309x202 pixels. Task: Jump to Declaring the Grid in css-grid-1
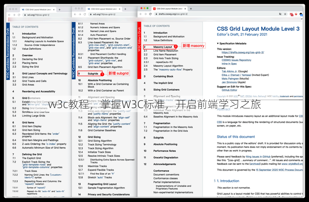tap(32, 59)
